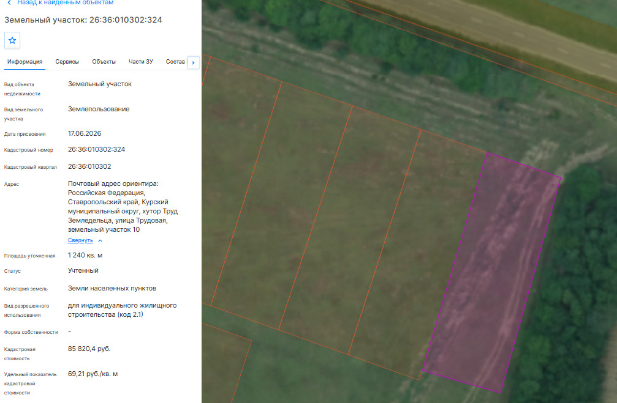Select the highlighted purple parcel on map

tap(491, 272)
